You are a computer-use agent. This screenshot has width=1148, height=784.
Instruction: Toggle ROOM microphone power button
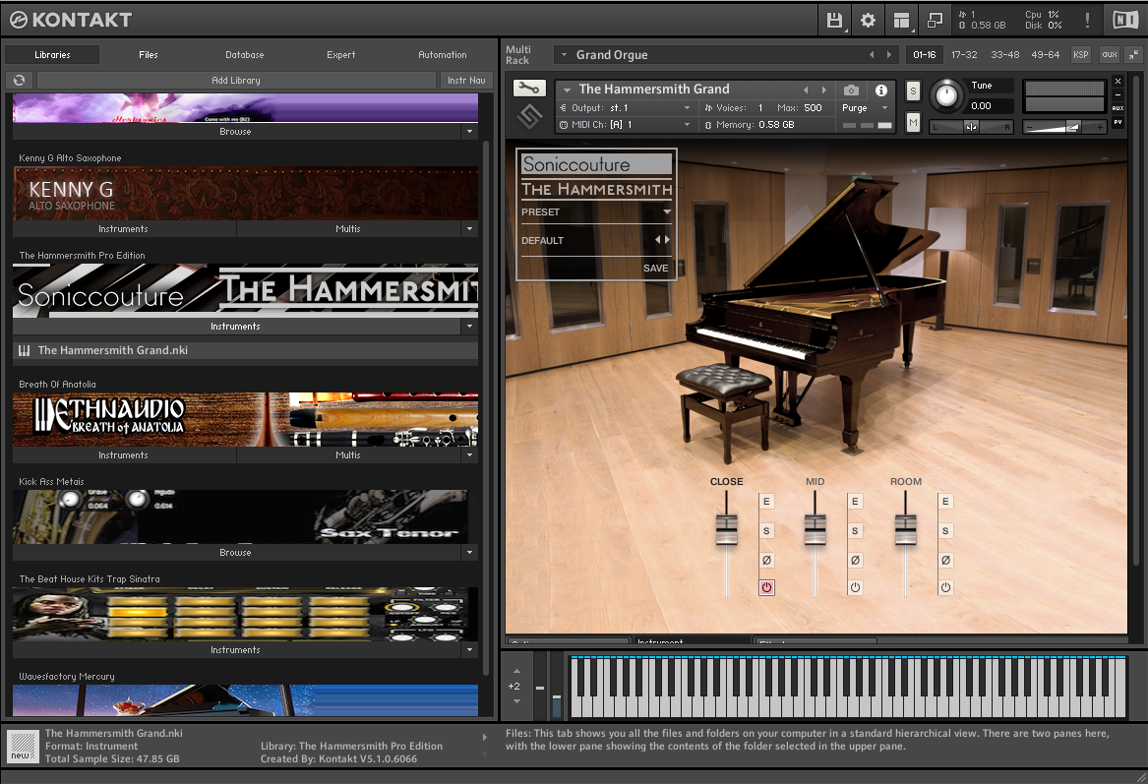946,587
